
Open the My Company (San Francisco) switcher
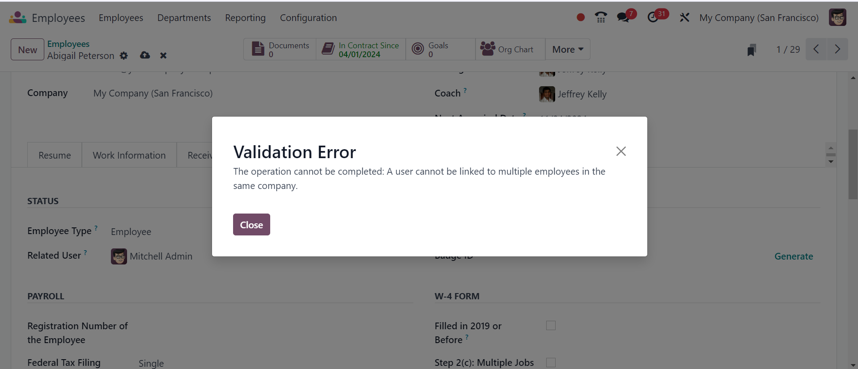pyautogui.click(x=759, y=18)
